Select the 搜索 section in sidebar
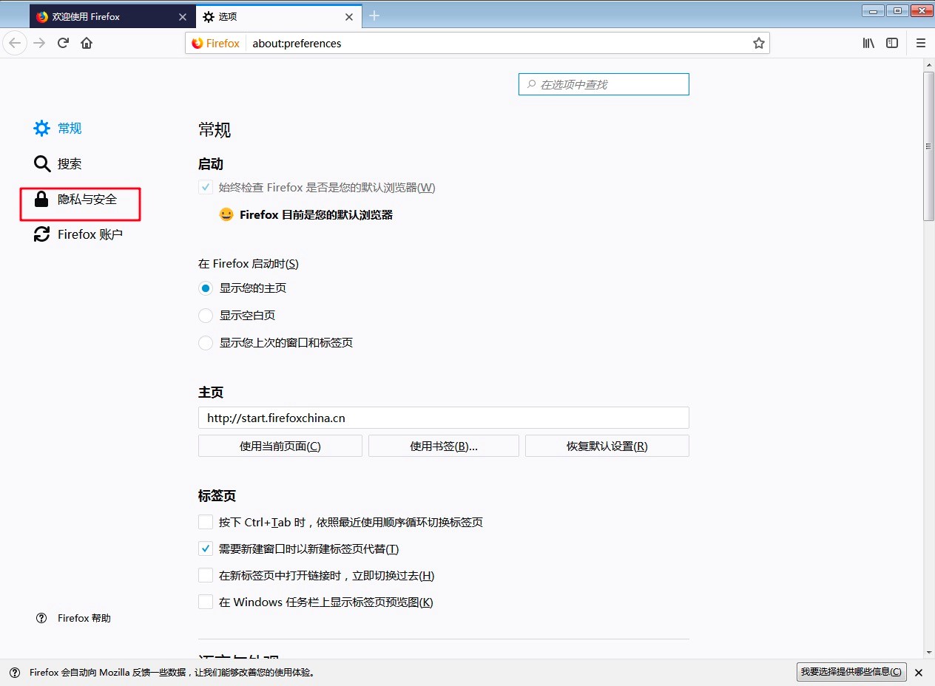Image resolution: width=935 pixels, height=686 pixels. tap(70, 163)
